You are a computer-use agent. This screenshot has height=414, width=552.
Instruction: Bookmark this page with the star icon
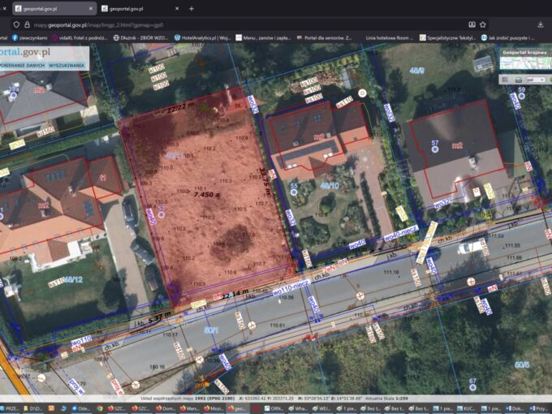tap(483, 24)
